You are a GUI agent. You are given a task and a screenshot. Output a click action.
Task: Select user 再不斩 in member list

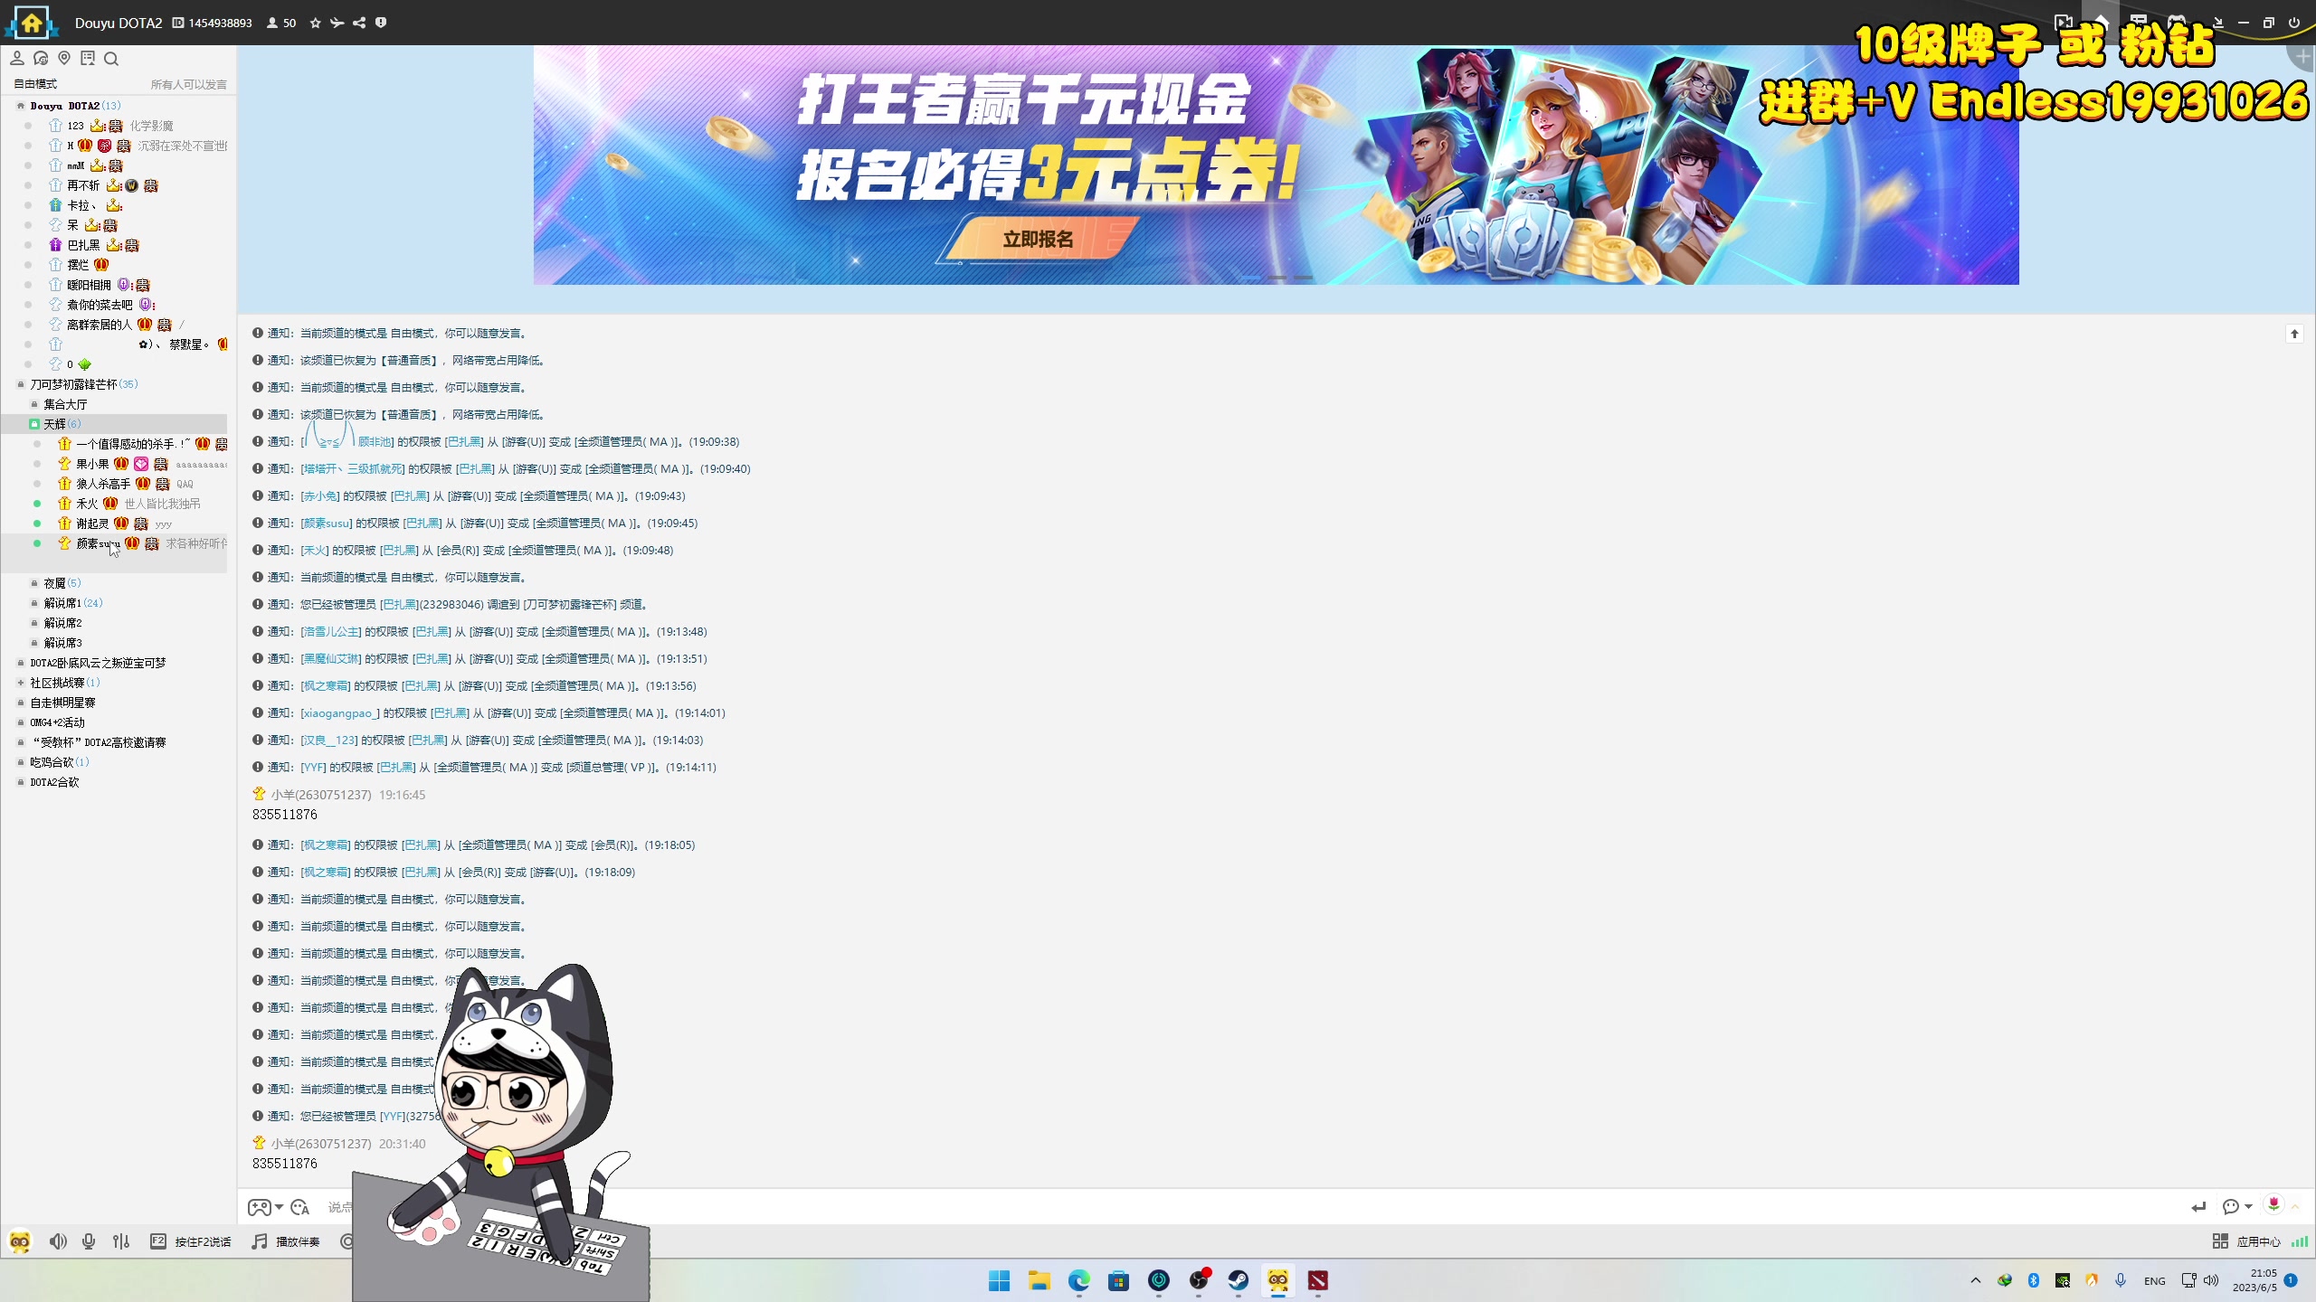83,185
